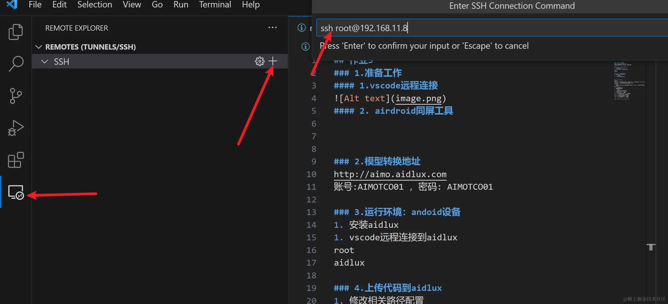Follow the aimo.aidlux.com link
Screen dimensions: 668x304
point(390,174)
